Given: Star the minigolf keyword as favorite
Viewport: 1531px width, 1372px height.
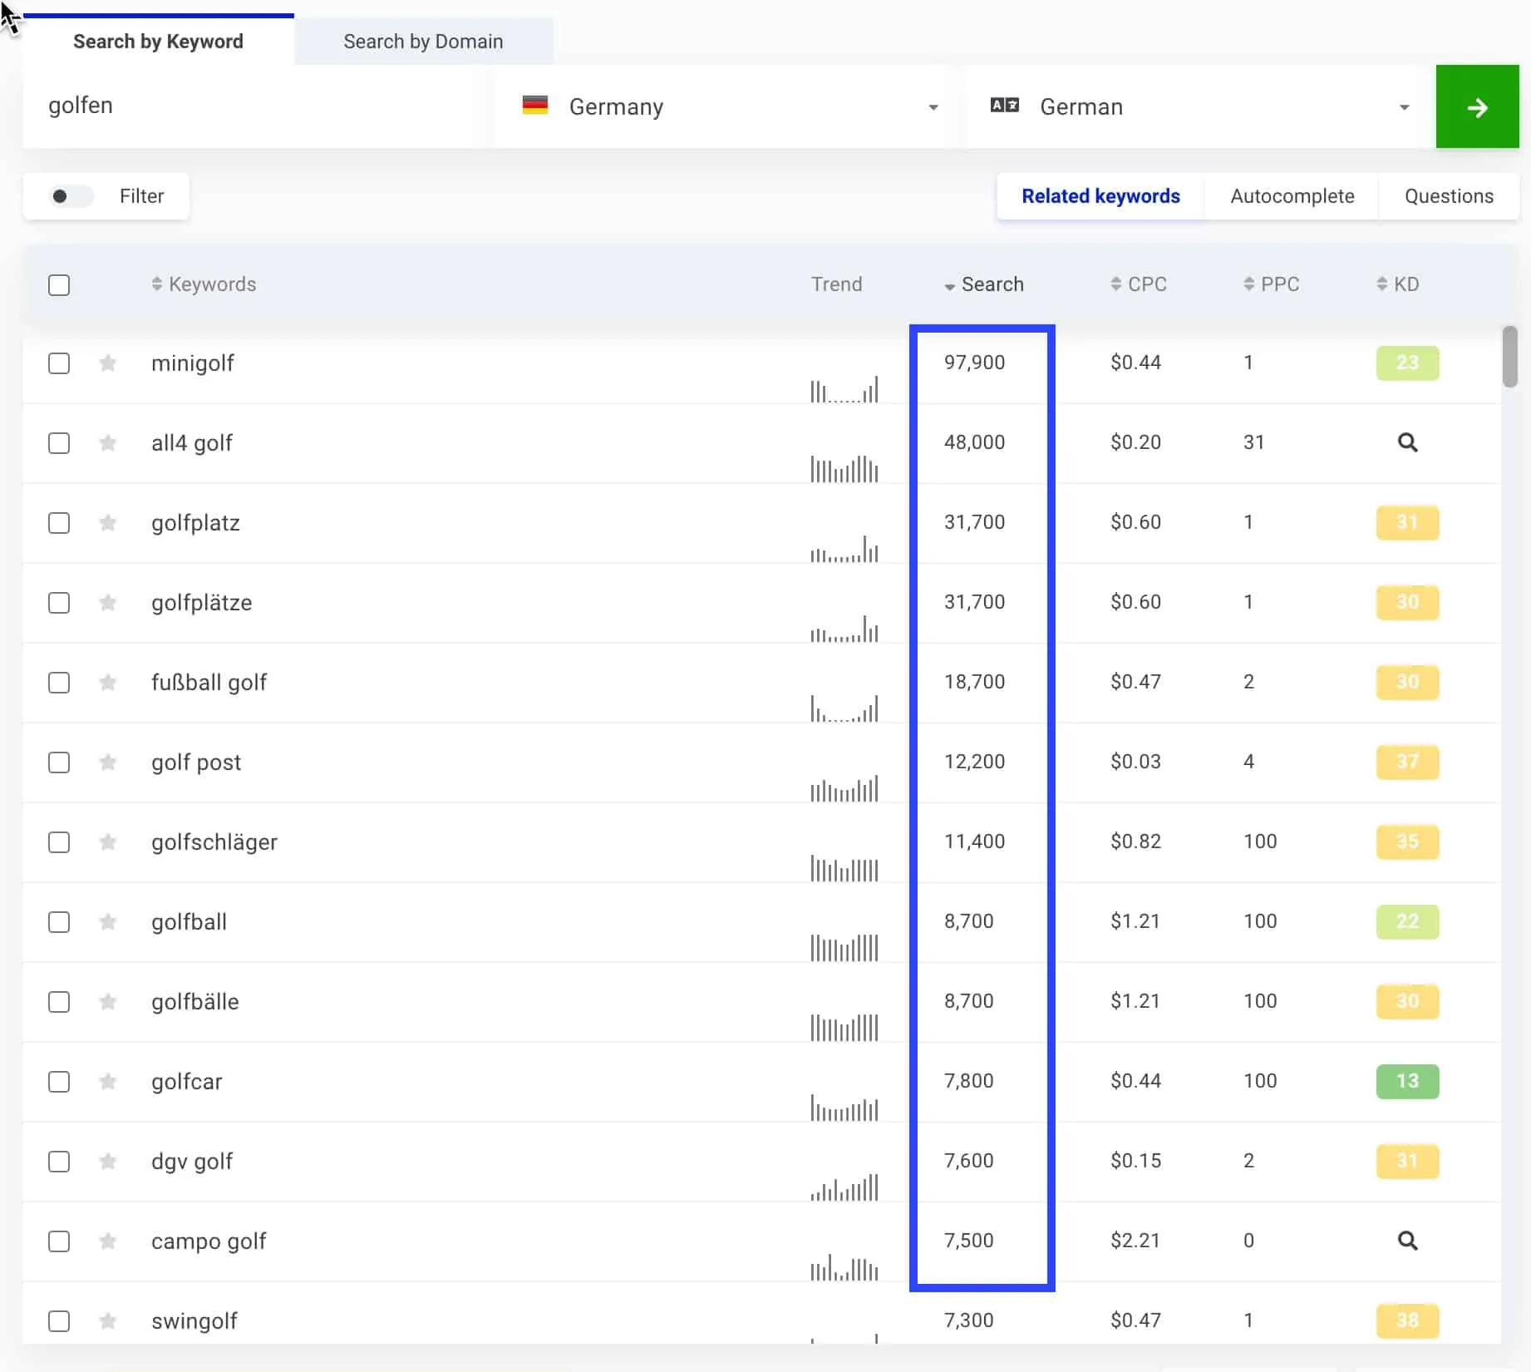Looking at the screenshot, I should [x=107, y=363].
